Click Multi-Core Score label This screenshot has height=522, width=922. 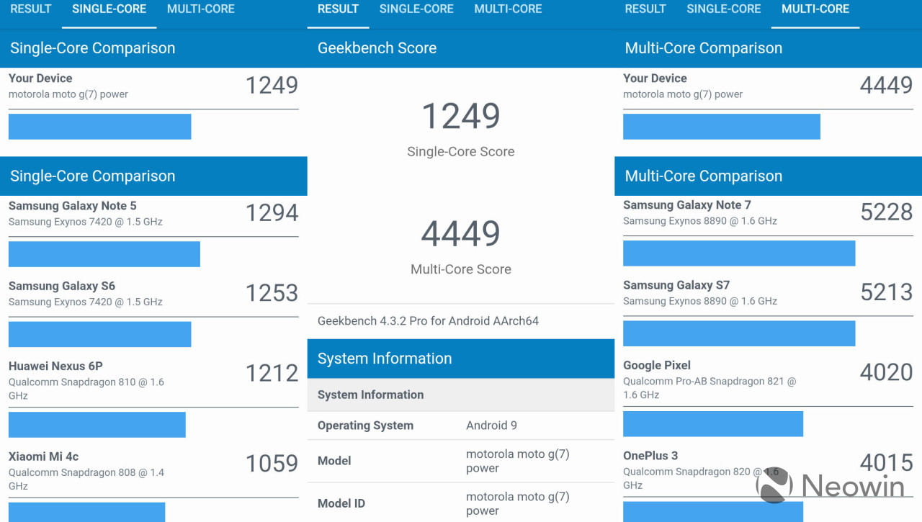pyautogui.click(x=461, y=269)
